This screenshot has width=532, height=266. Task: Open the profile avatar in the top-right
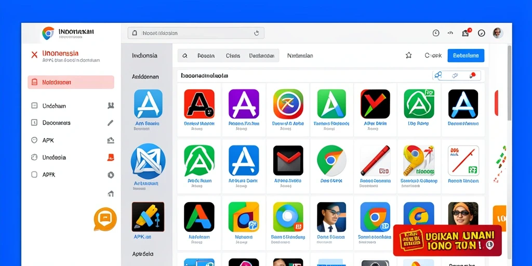pyautogui.click(x=498, y=33)
